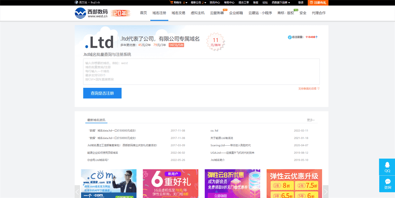Open article 能源企业如何使用顶级域名
The width and height of the screenshot is (395, 198).
[103, 153]
